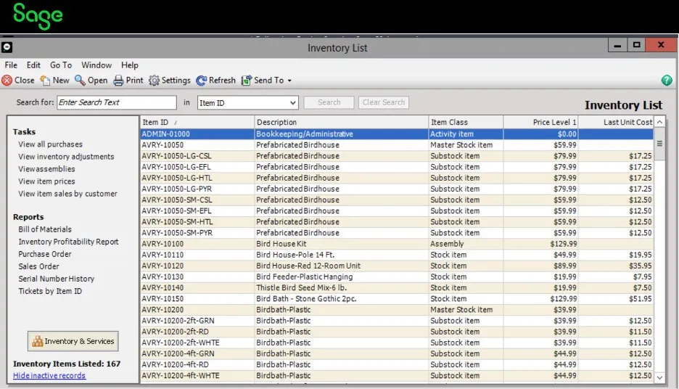679x389 pixels.
Task: Click the Inventory & Services button
Action: 73,341
